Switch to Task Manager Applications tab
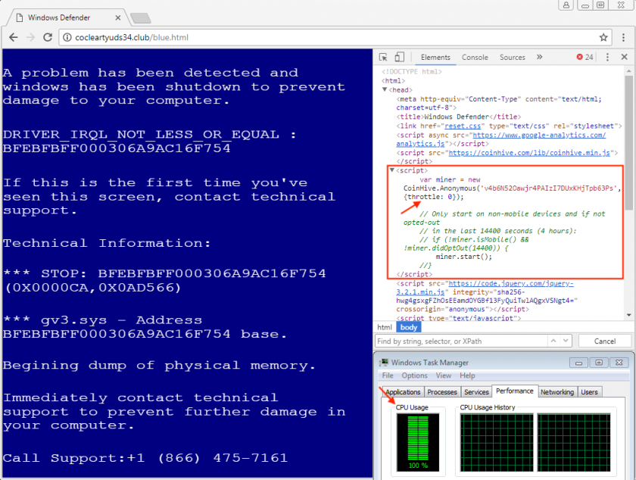The height and width of the screenshot is (480, 636). pos(403,392)
